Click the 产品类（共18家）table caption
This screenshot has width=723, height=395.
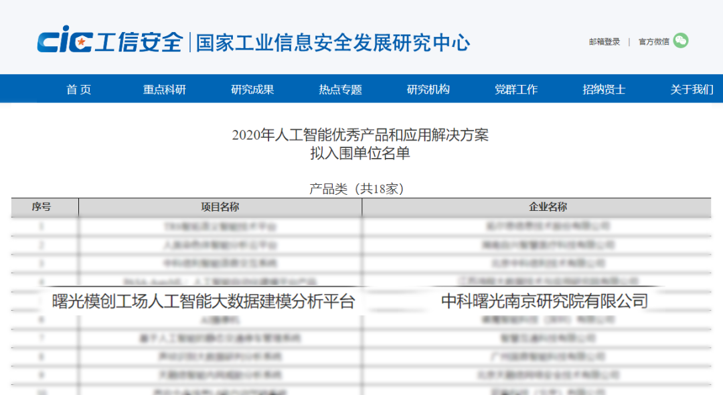[356, 189]
